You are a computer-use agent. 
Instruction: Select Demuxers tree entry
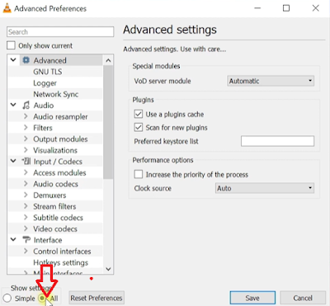point(49,195)
